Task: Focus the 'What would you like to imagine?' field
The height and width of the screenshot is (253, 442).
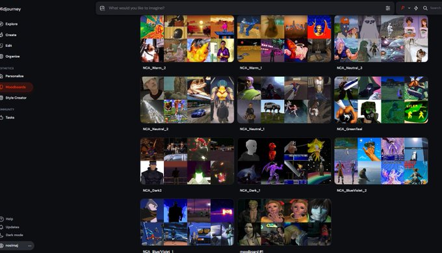Action: pyautogui.click(x=244, y=8)
